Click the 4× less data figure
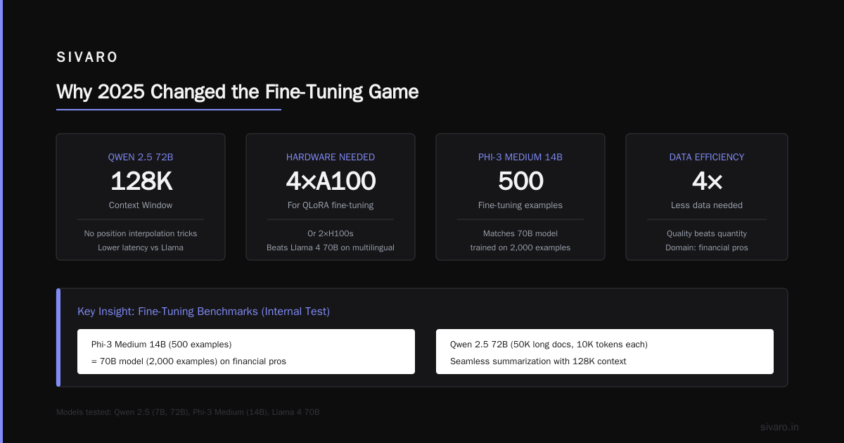Viewport: 844px width, 443px height. pos(707,181)
